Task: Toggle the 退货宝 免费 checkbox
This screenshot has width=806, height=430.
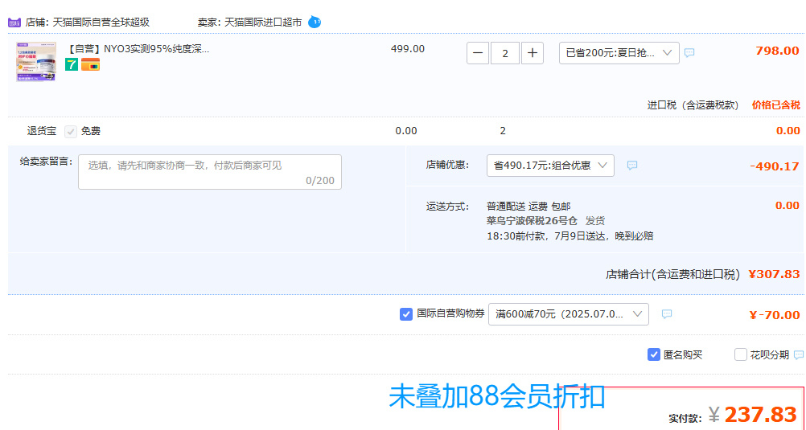Action: (71, 132)
